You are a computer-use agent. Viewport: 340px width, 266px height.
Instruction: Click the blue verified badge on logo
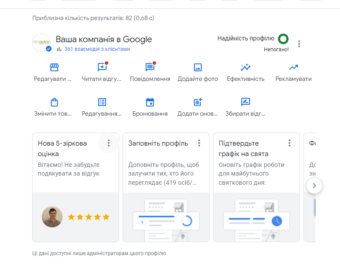tap(49, 49)
